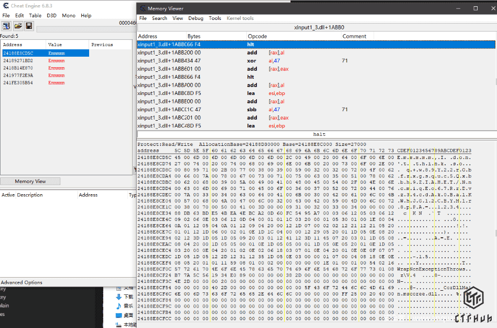Select found address 241FE305B54
The width and height of the screenshot is (497, 328).
(18, 82)
